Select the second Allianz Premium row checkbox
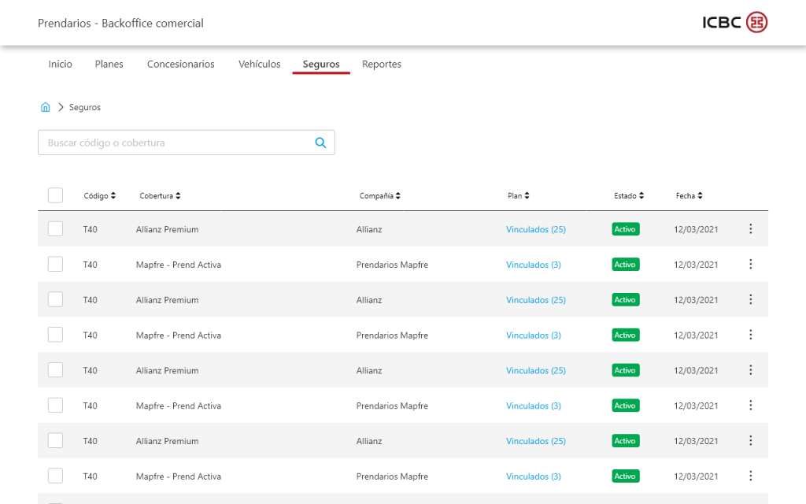The image size is (806, 504). 56,299
